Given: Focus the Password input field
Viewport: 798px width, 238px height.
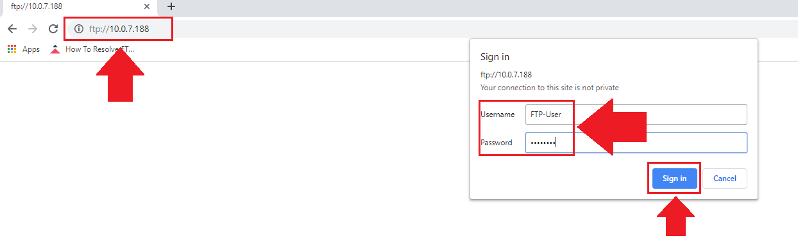Looking at the screenshot, I should click(x=636, y=143).
